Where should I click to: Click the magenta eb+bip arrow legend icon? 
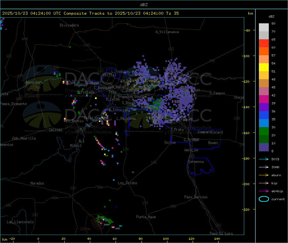[264, 191]
